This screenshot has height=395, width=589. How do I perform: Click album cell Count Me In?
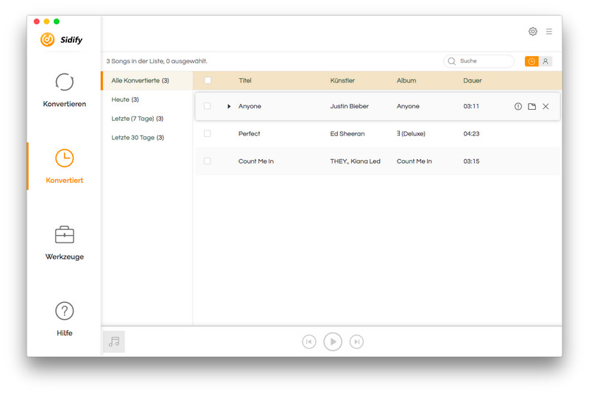click(x=415, y=161)
